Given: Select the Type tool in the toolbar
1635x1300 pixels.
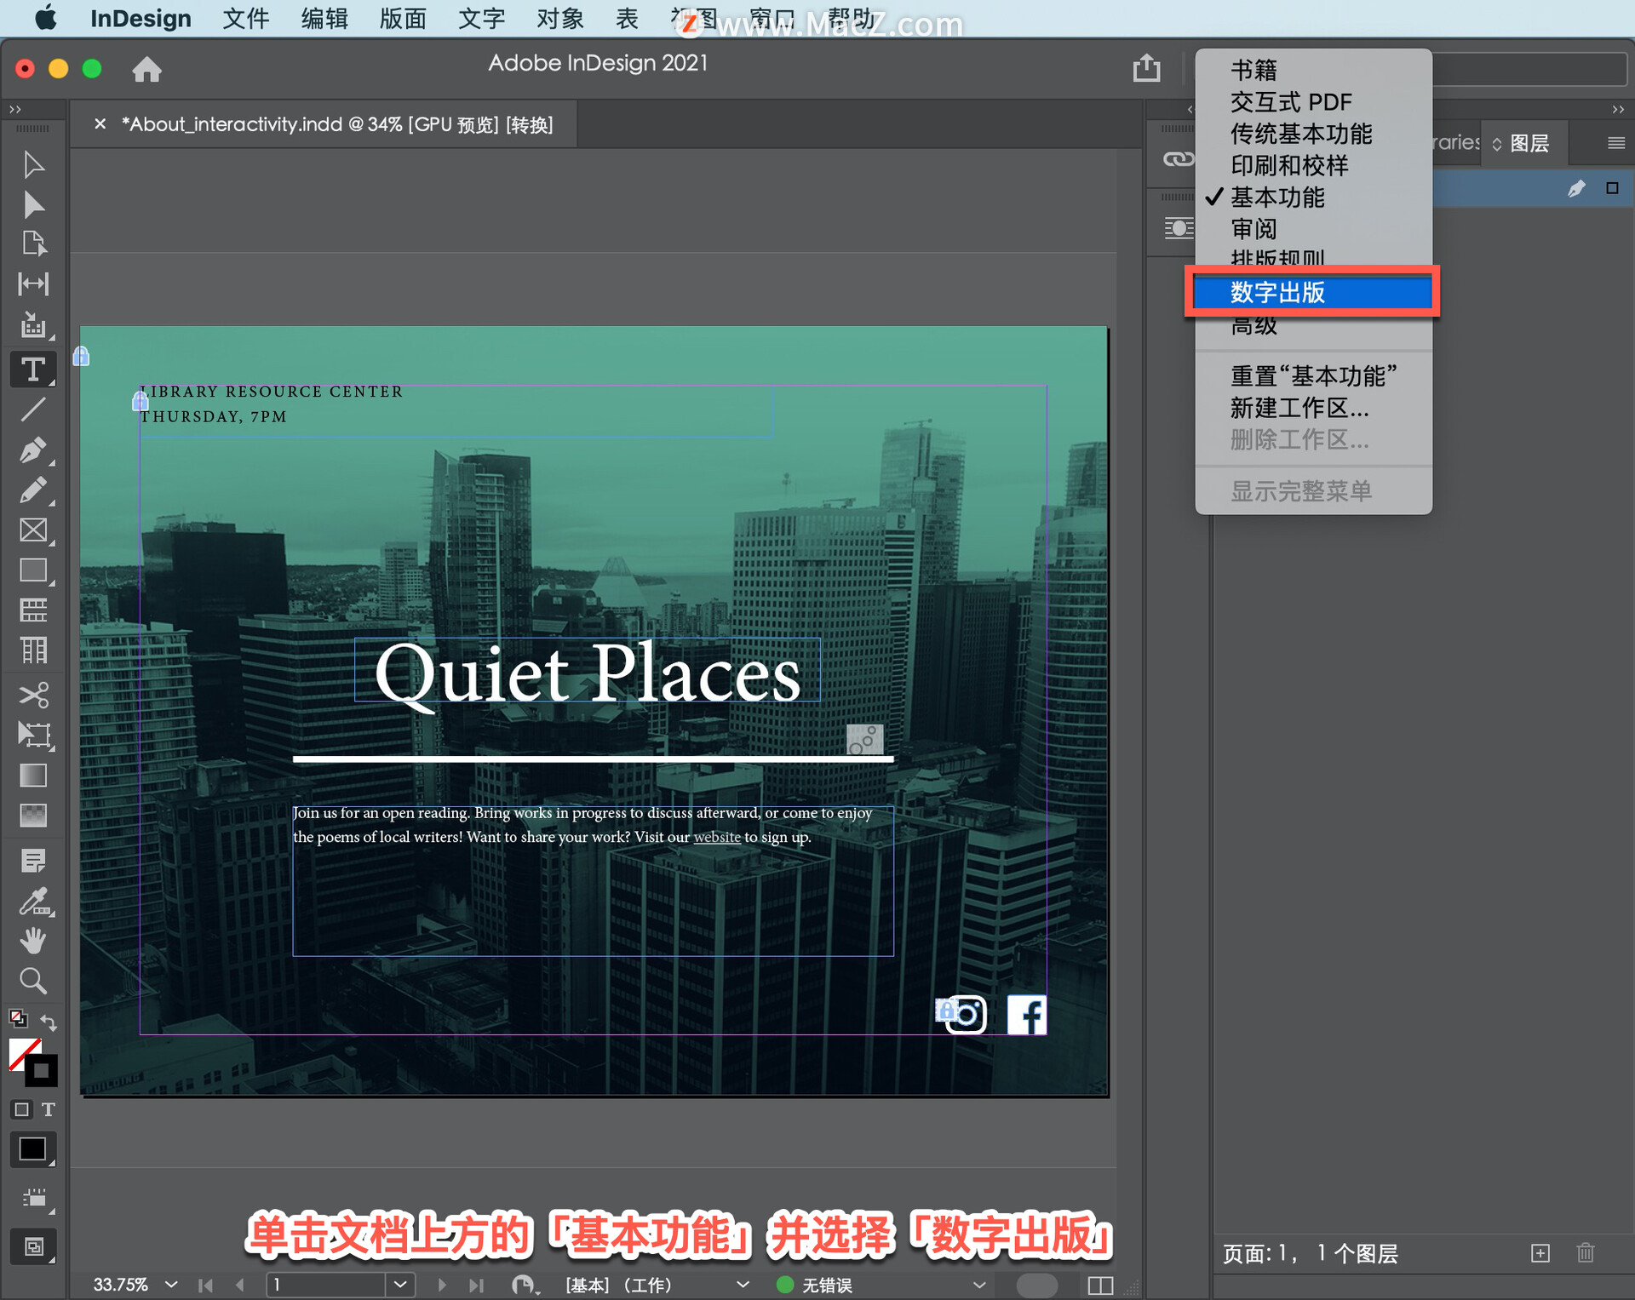Looking at the screenshot, I should coord(34,369).
